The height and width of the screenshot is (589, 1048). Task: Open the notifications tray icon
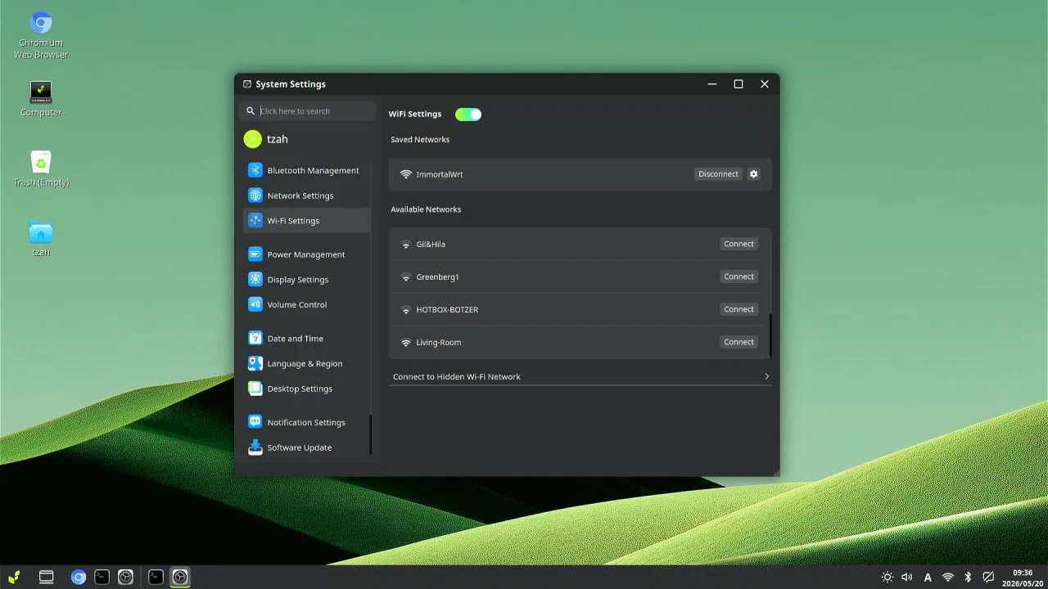coord(988,577)
